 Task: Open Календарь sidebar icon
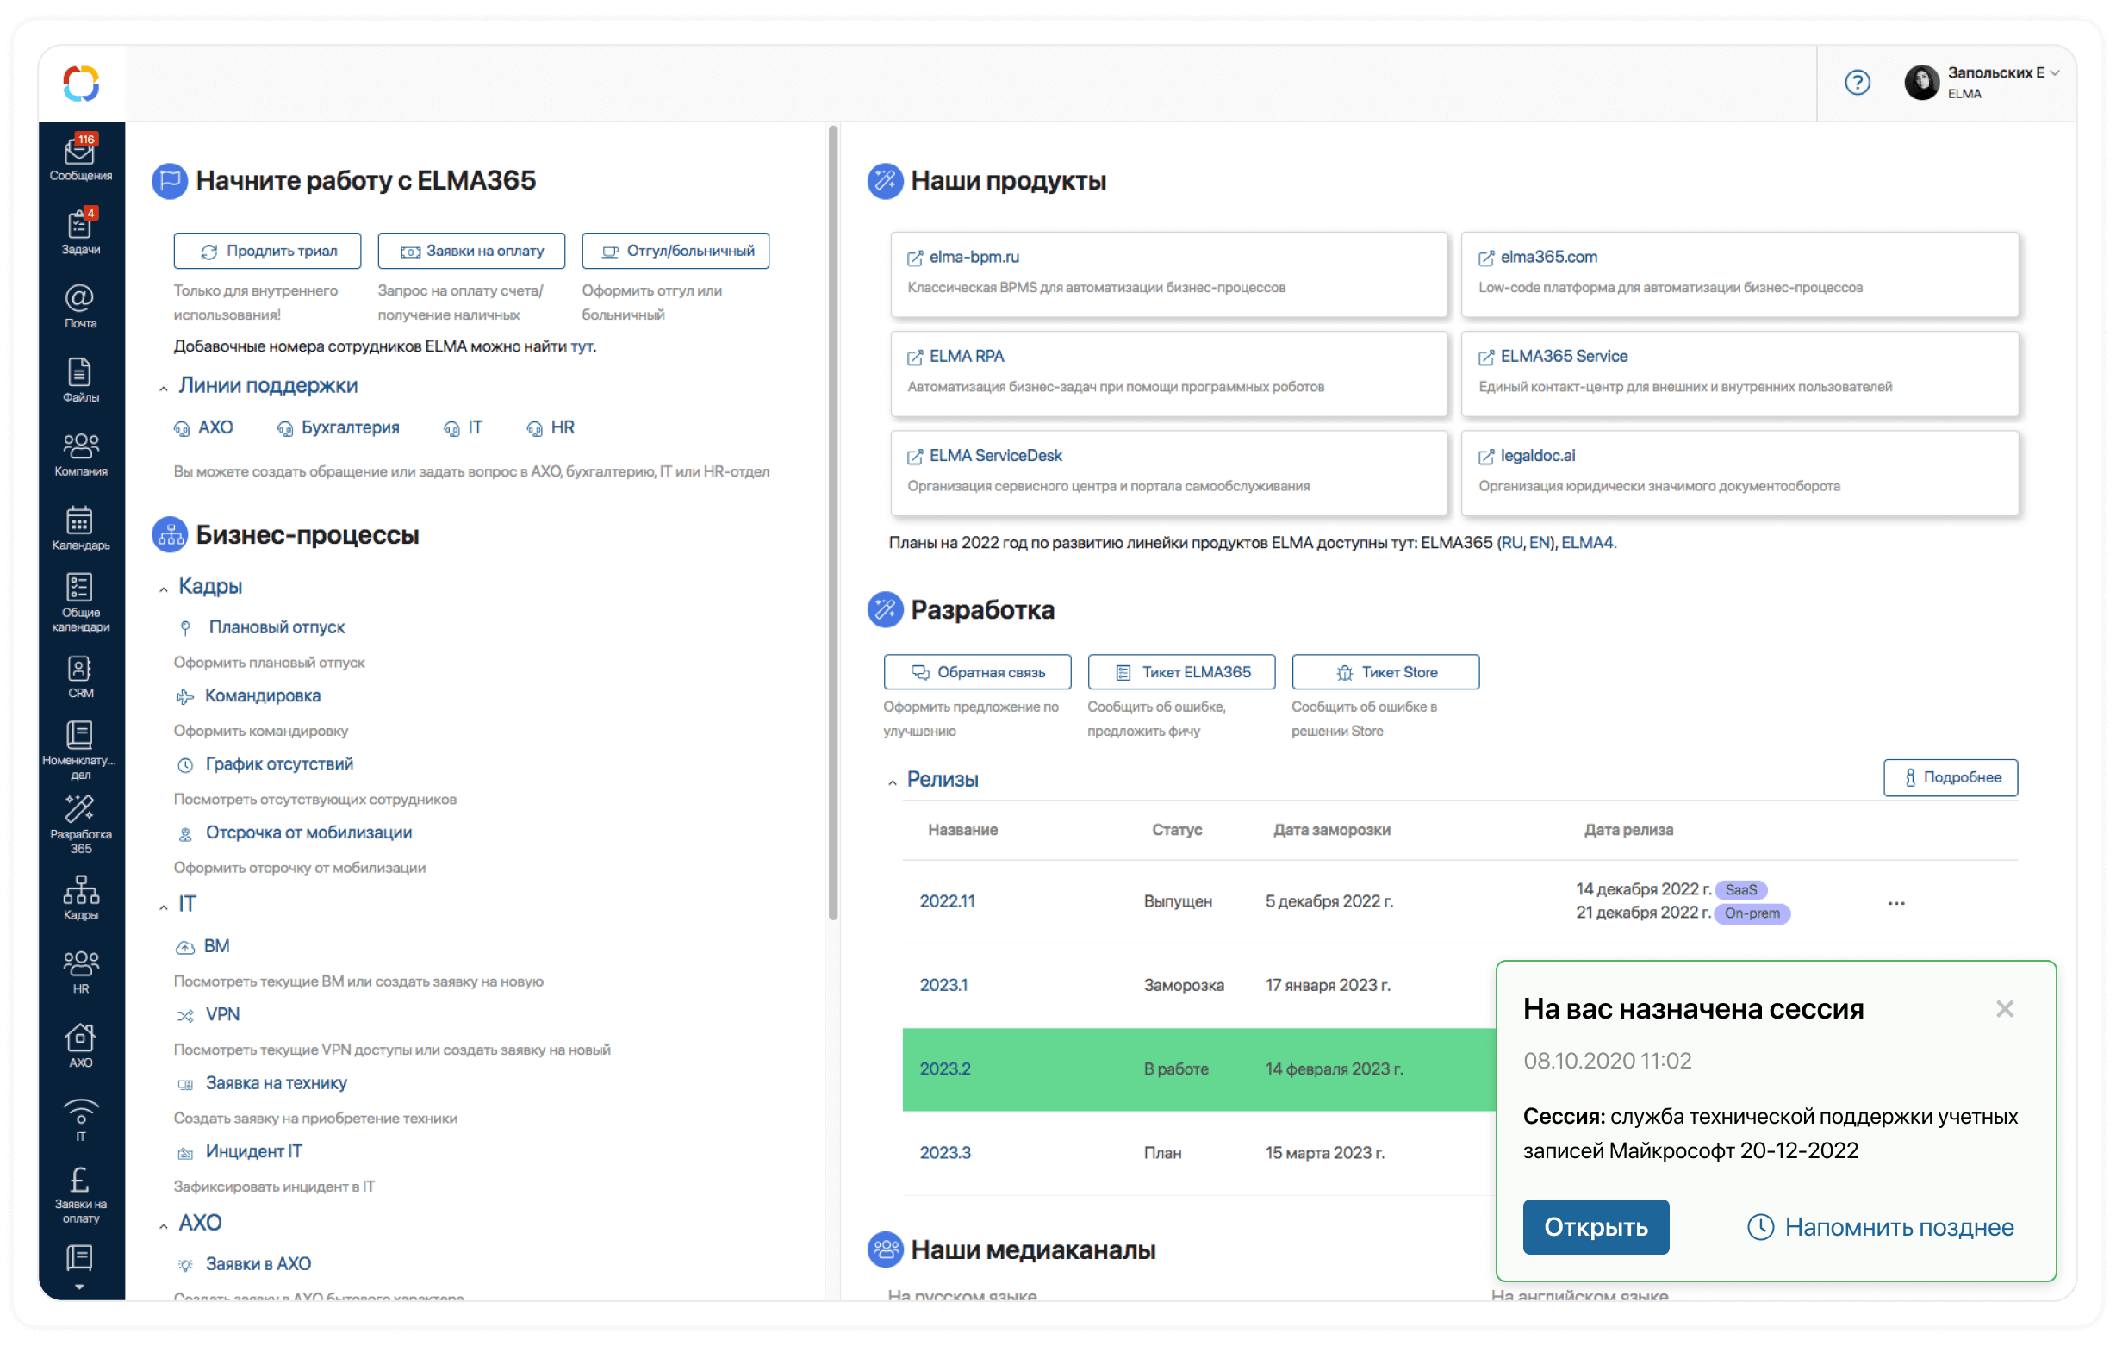81,527
